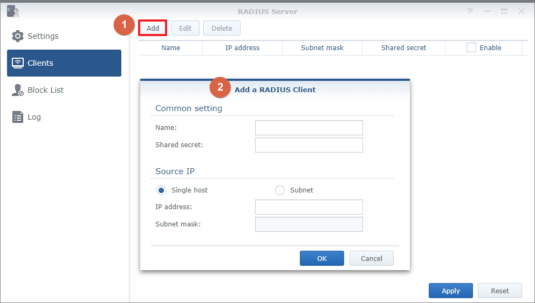
Task: Tick the Enable column header checkbox
Action: click(x=471, y=48)
